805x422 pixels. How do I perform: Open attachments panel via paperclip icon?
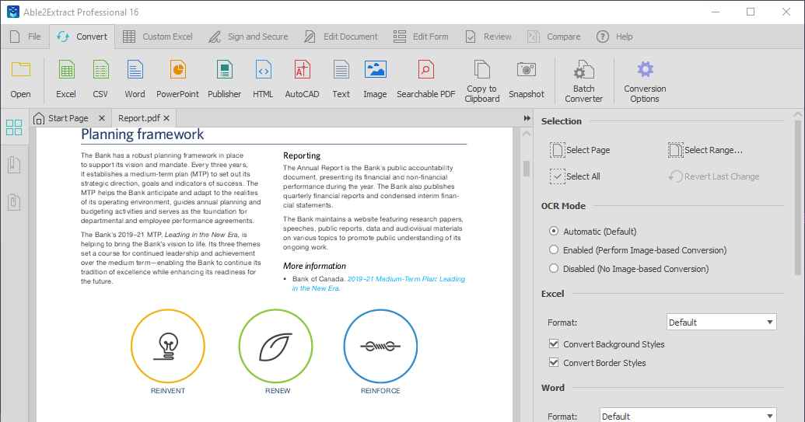click(14, 201)
